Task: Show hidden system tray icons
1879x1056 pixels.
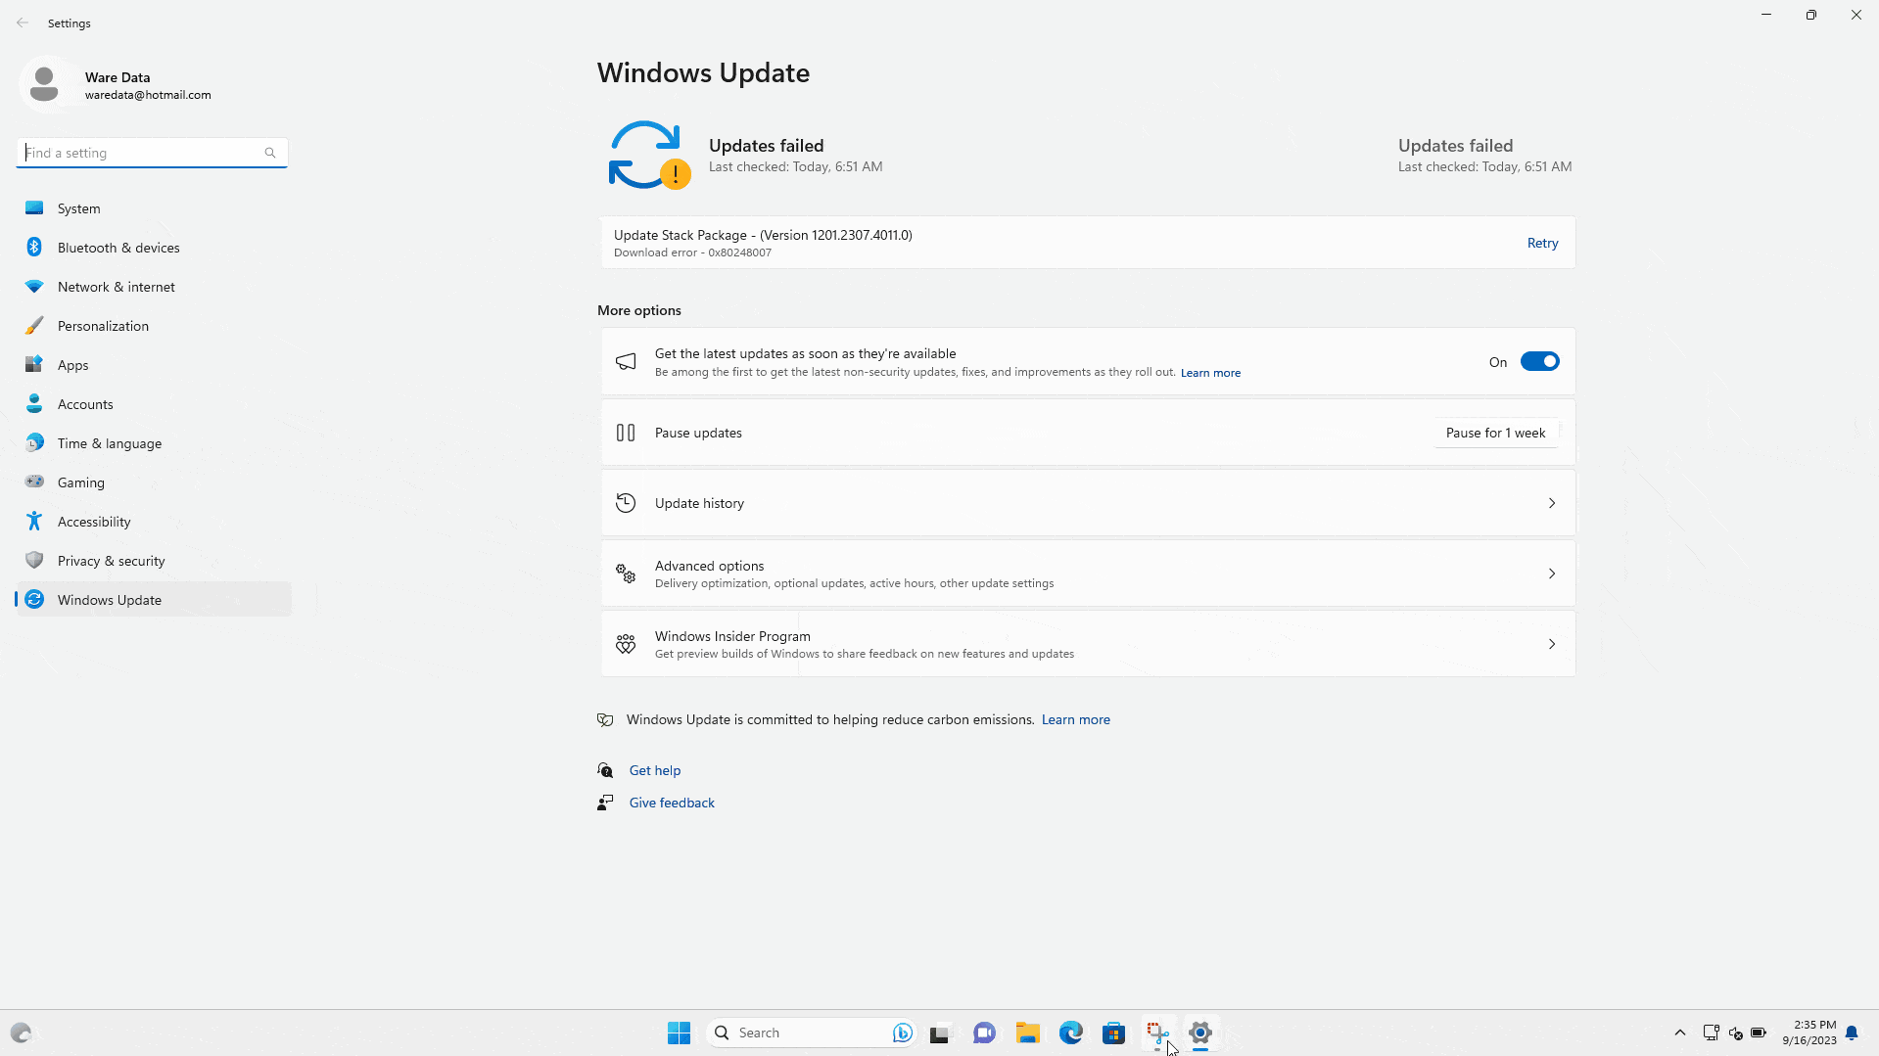Action: (x=1680, y=1033)
